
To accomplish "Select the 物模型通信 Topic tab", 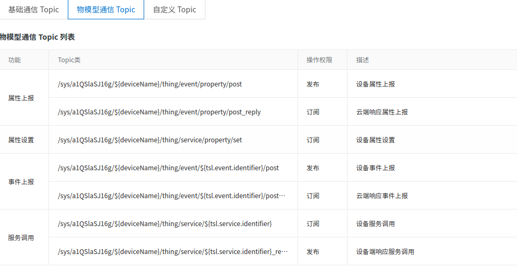I will 106,10.
